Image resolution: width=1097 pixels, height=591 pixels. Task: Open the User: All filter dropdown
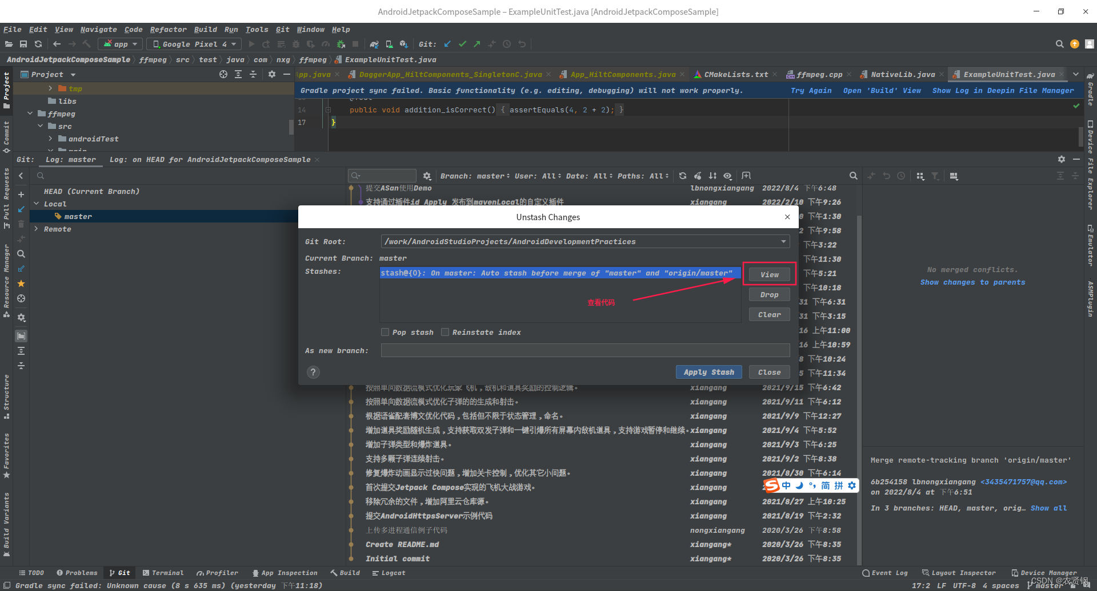(x=538, y=176)
